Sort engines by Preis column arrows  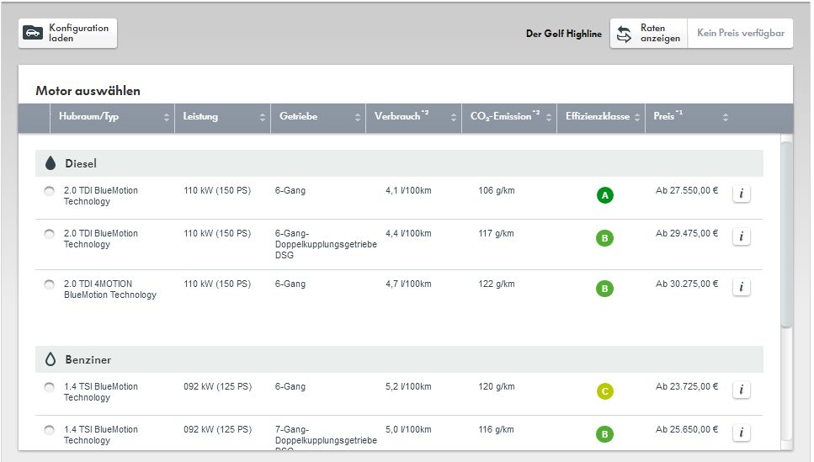pos(725,118)
